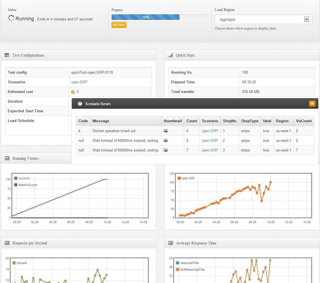Toggle failedVuCount legend swatch

click(16, 185)
